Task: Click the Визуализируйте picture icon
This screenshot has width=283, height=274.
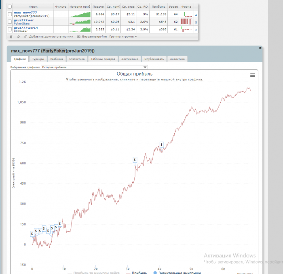Action: click(x=79, y=37)
